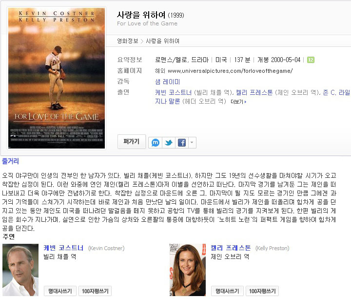Click the 12 age rating badge
This screenshot has height=299, width=351.
[x=311, y=60]
